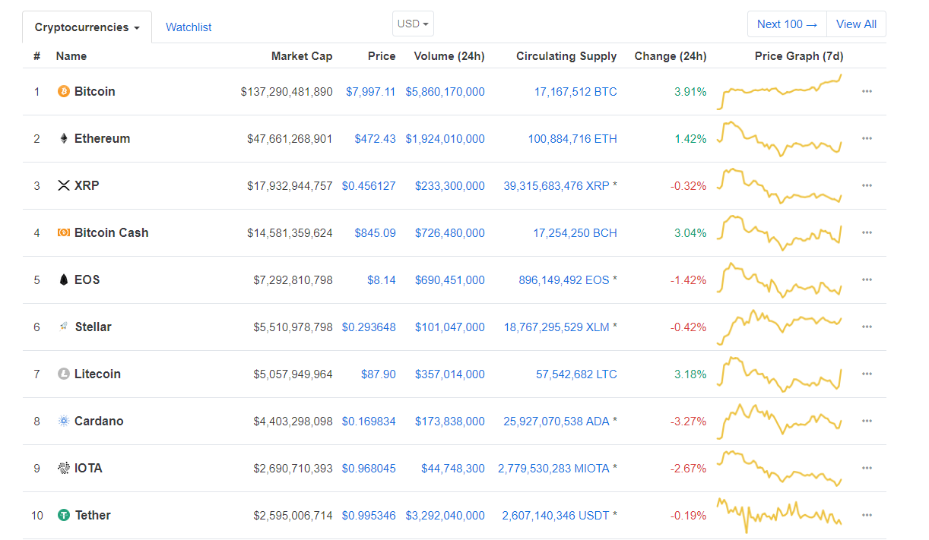Click the Litecoin gray logo icon
Image resolution: width=929 pixels, height=540 pixels.
pos(64,374)
